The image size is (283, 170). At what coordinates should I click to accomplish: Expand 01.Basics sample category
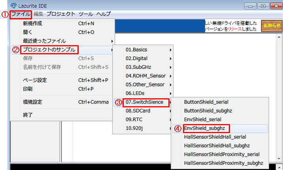143,50
